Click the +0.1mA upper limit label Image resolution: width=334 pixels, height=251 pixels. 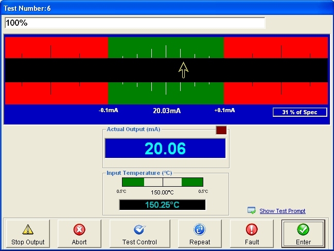(x=224, y=110)
